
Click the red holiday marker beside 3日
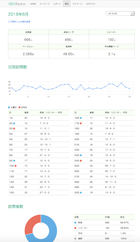tap(14, 128)
